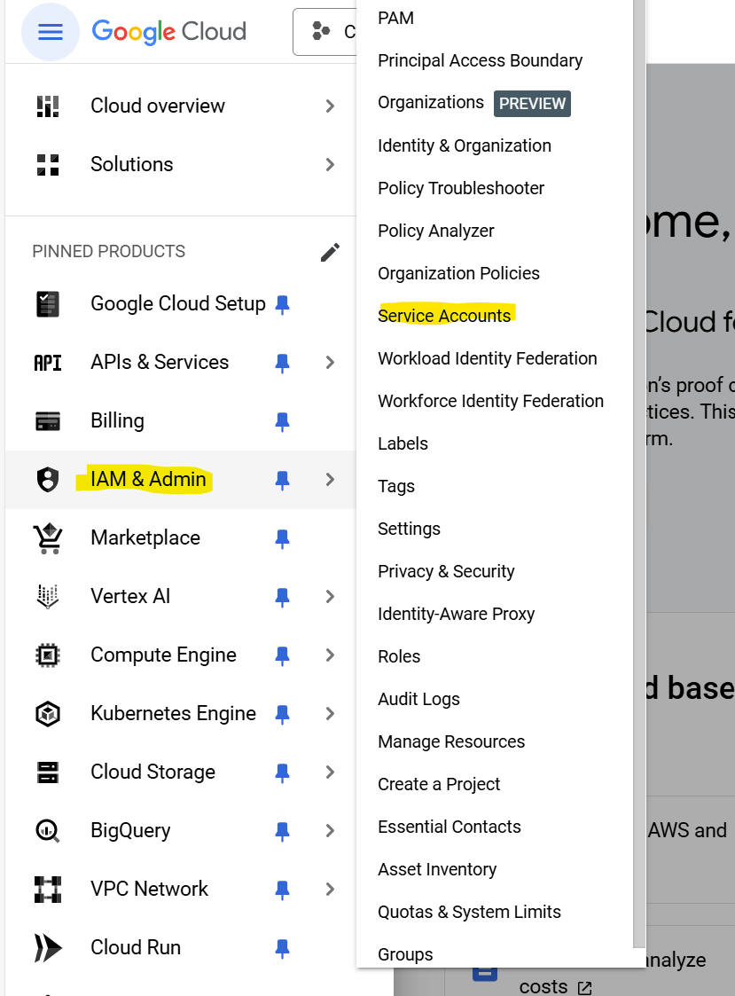Click the IAM & Admin shield icon

(48, 480)
